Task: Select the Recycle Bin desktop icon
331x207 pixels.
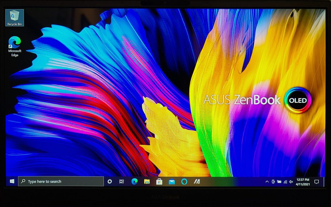Action: (x=14, y=18)
